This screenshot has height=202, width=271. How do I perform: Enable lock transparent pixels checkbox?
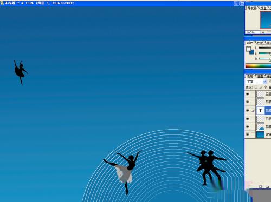click(256, 87)
